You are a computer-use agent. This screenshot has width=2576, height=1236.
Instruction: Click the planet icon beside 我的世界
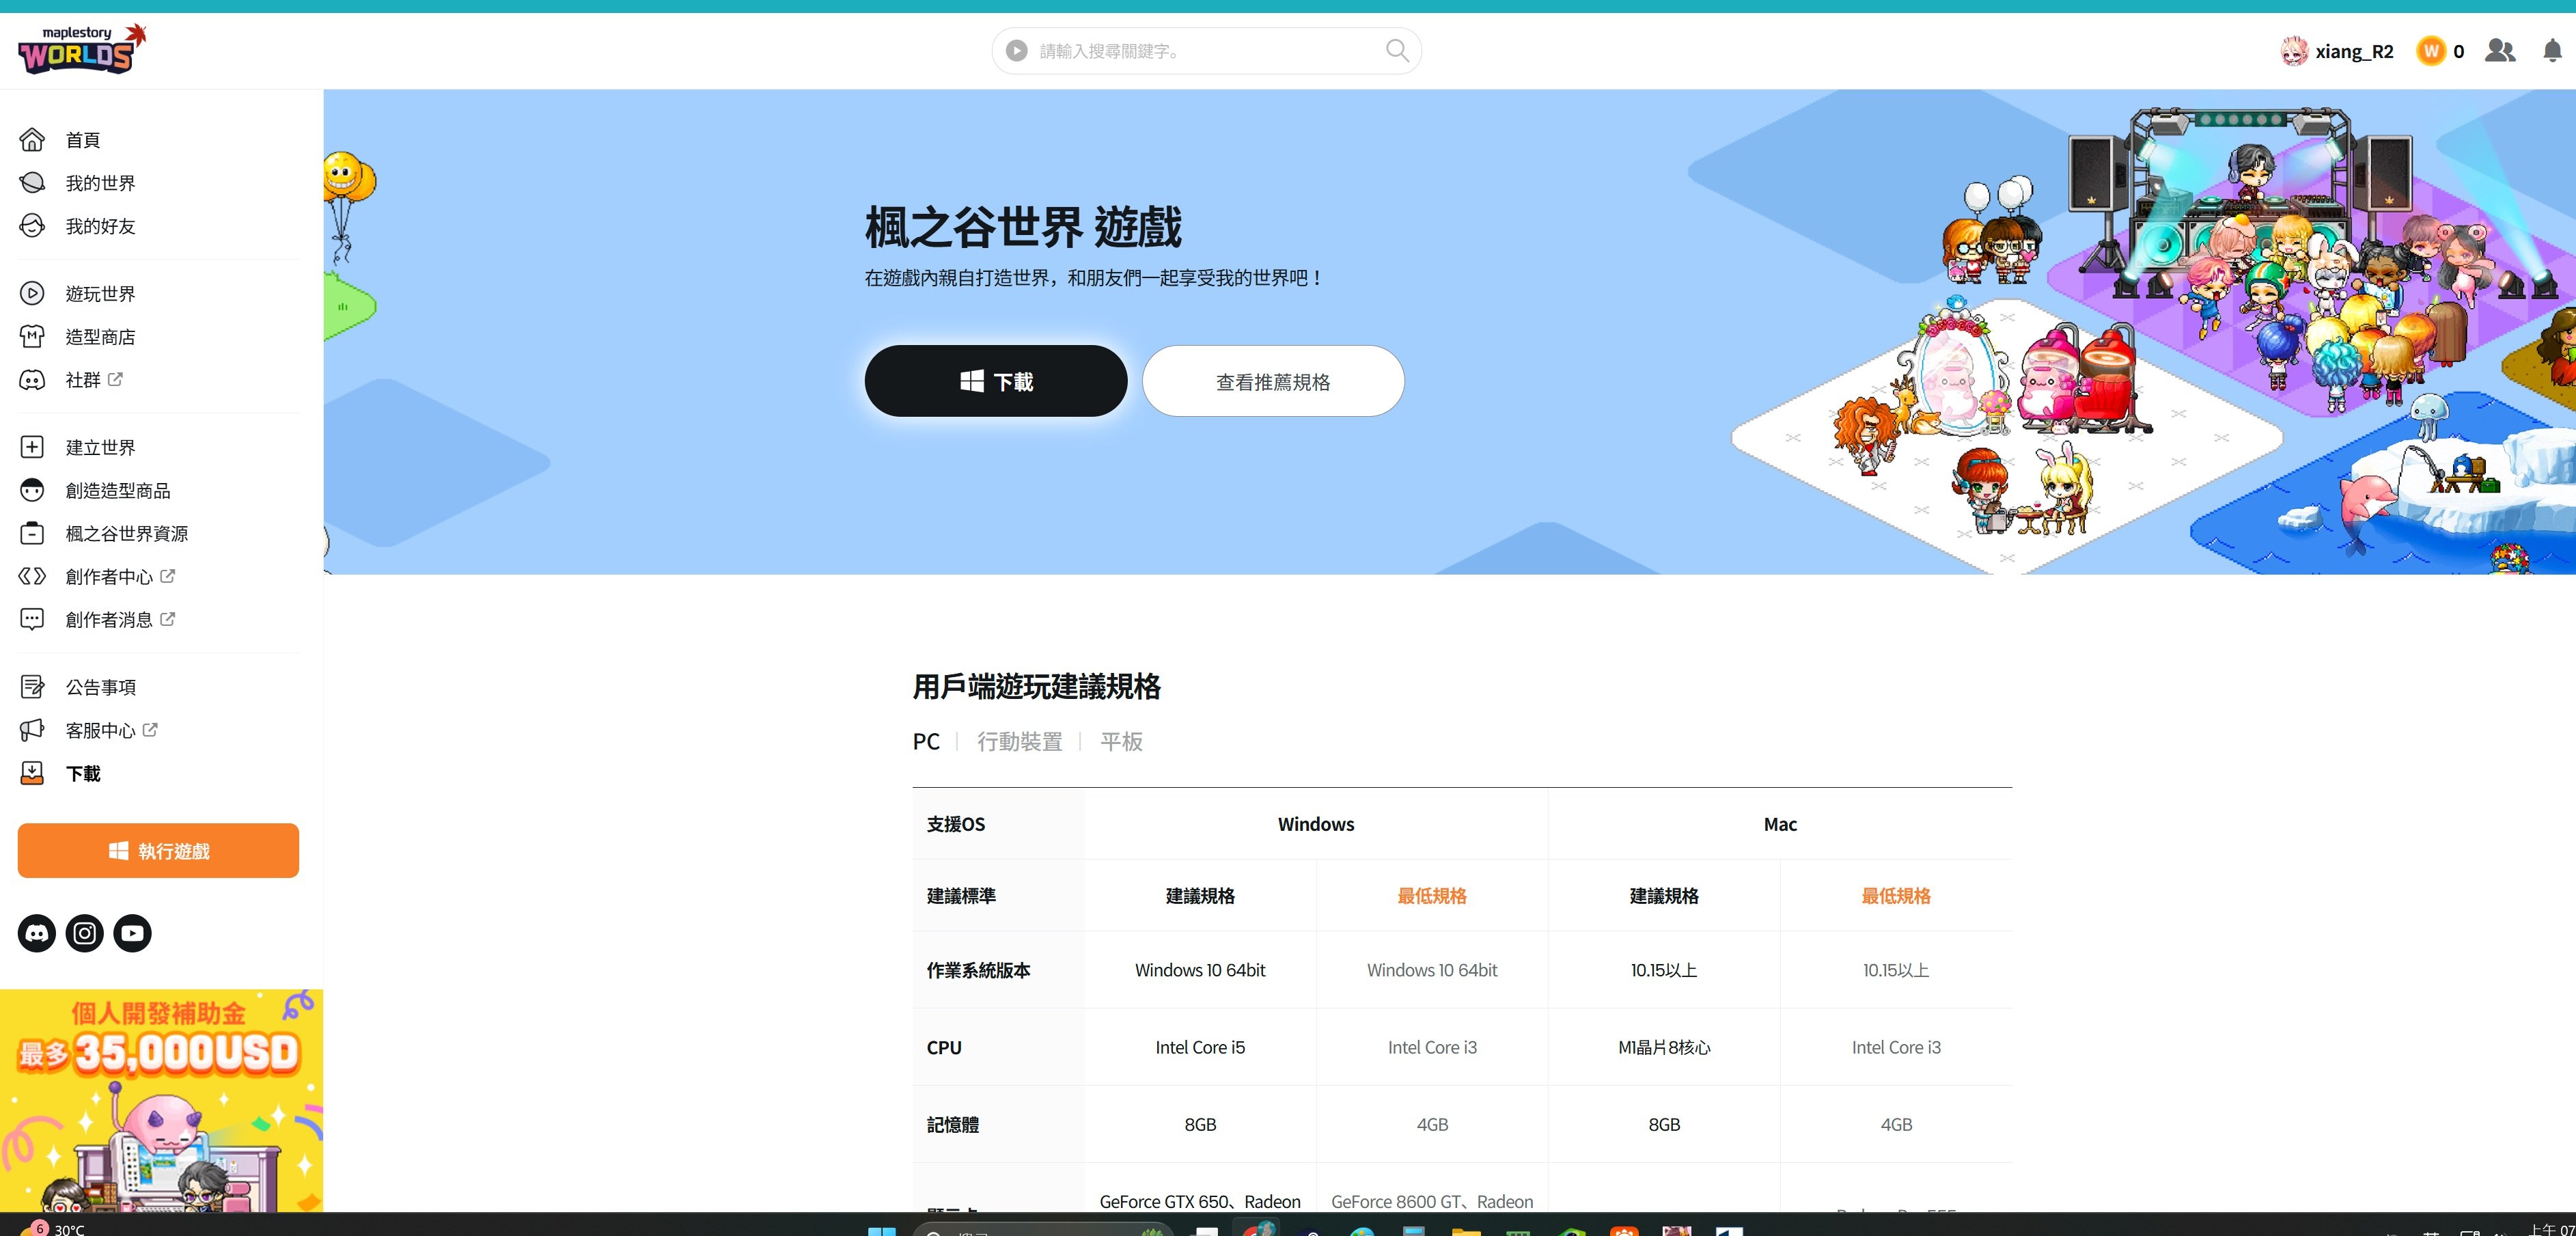32,182
